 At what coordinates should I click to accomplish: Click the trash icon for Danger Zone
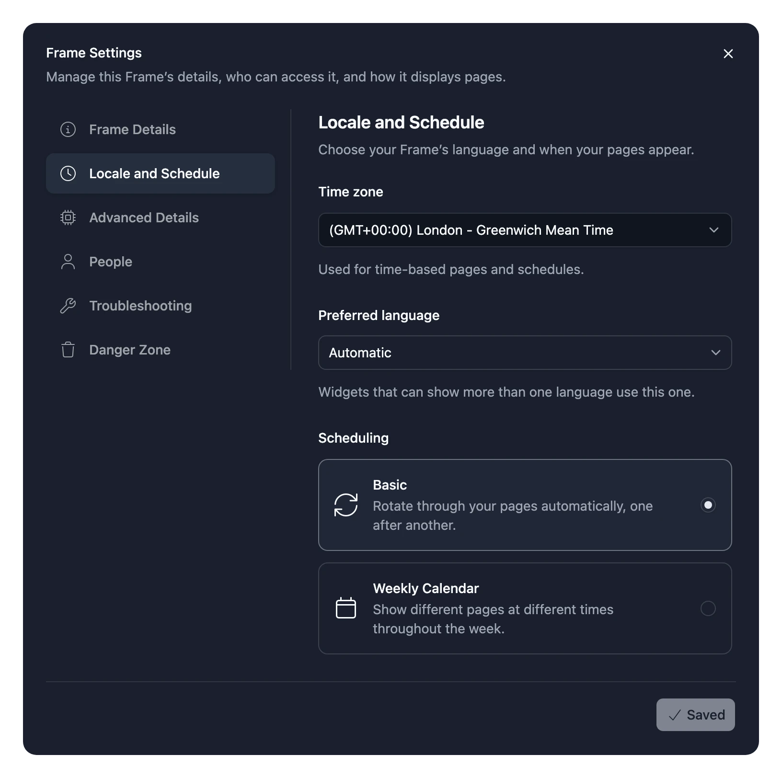68,350
